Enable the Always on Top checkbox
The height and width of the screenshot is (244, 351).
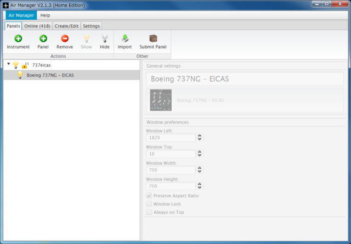point(149,212)
